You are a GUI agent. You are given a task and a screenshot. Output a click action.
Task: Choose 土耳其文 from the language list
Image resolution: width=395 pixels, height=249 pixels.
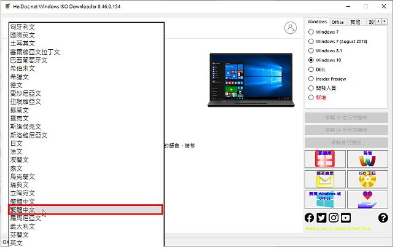[87, 44]
